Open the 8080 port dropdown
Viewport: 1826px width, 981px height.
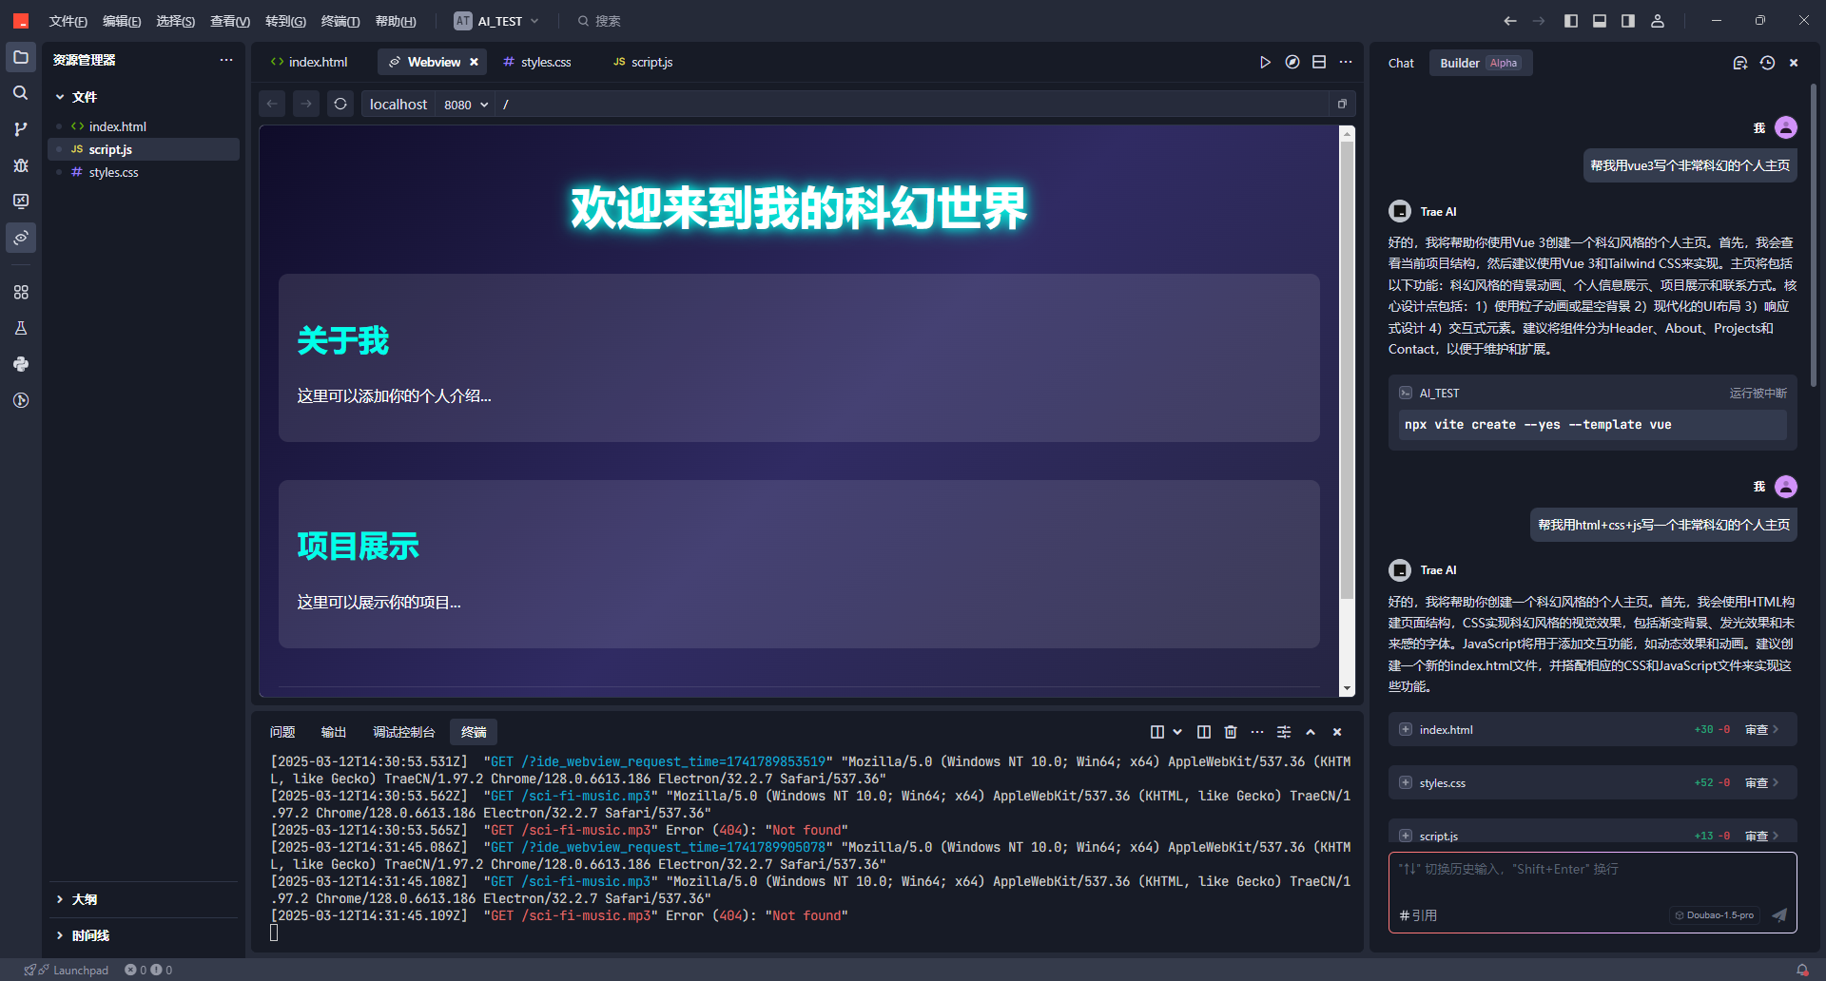[466, 105]
